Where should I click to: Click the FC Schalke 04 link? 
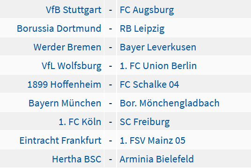pos(149,84)
